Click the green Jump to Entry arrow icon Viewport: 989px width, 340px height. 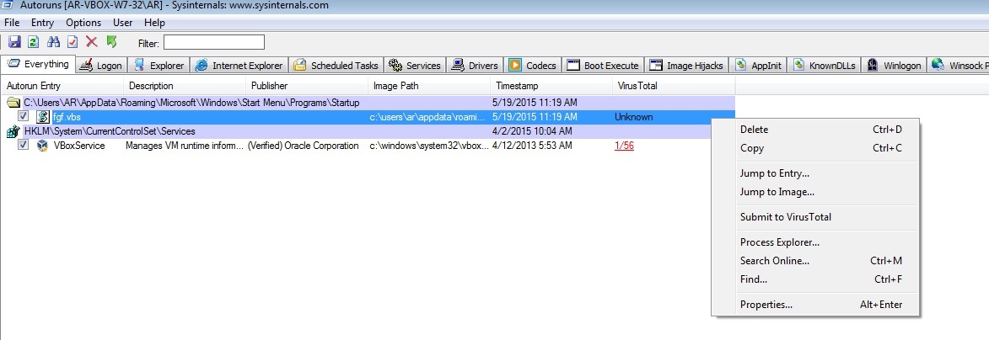(x=111, y=42)
